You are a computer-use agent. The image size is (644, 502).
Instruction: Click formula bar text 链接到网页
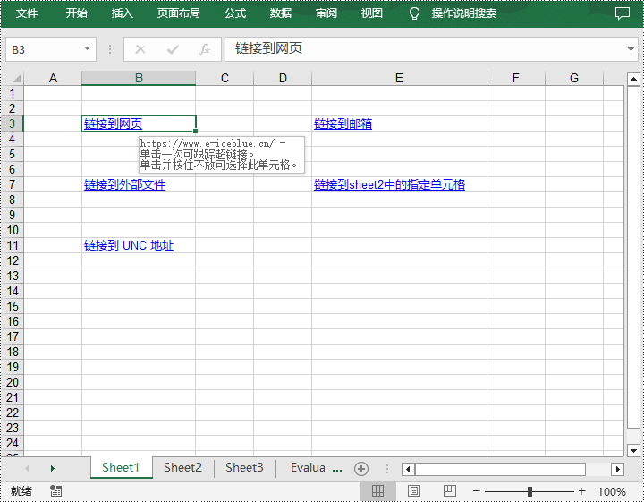tap(268, 48)
